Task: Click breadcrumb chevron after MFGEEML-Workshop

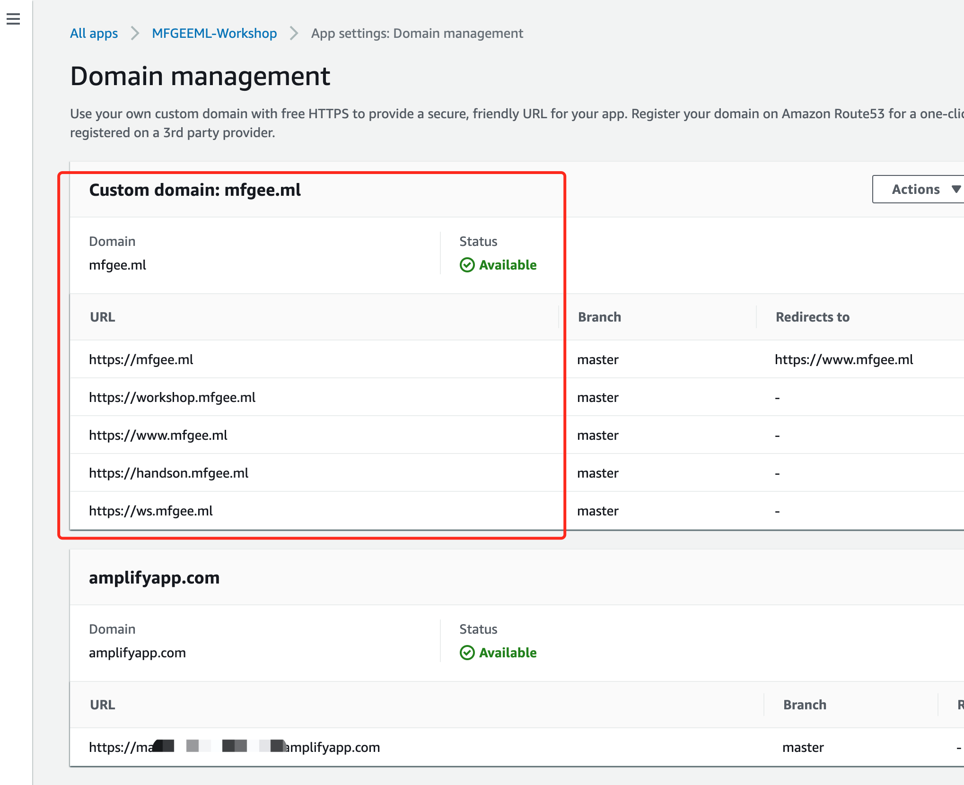Action: tap(294, 33)
